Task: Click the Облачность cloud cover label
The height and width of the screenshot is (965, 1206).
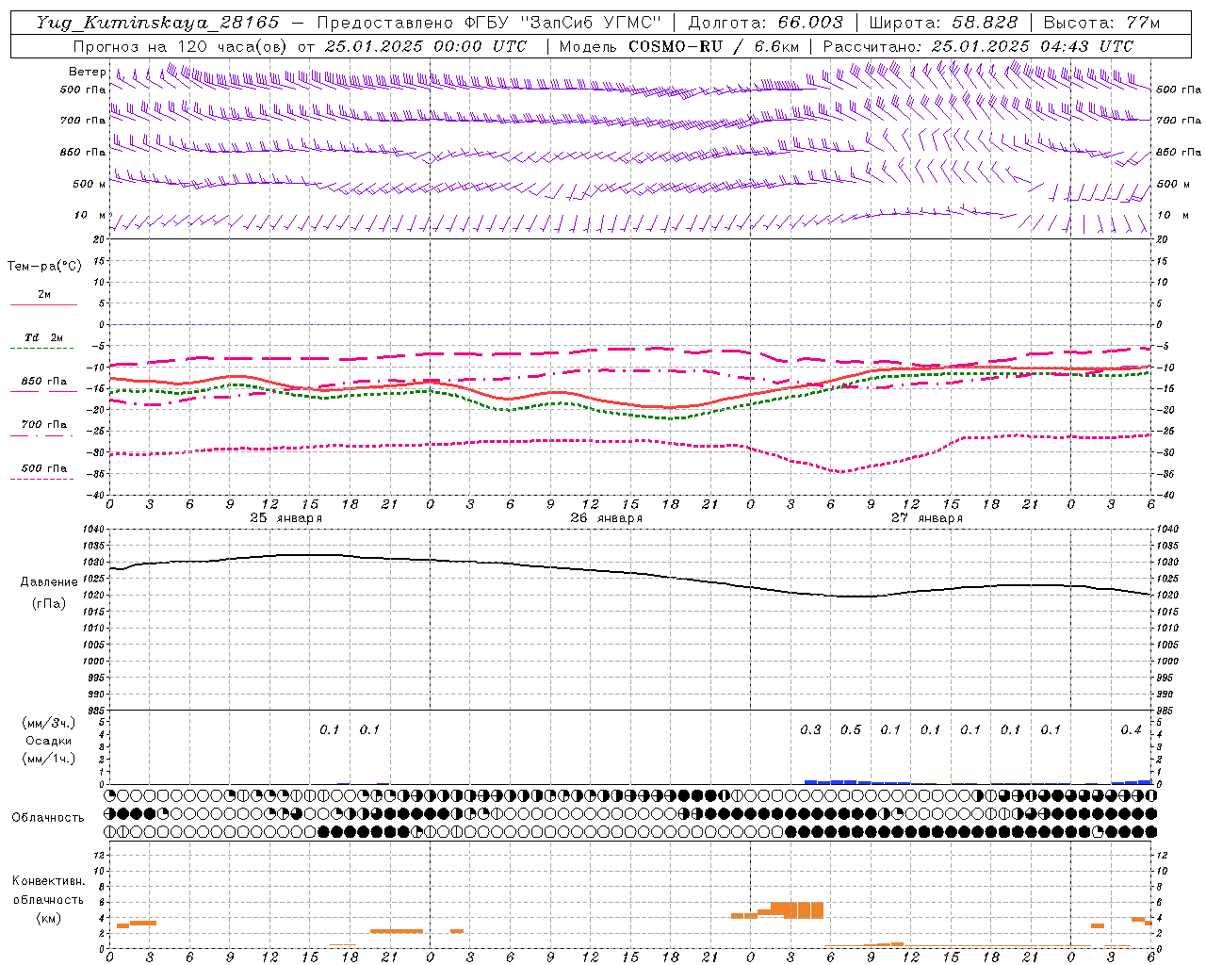Action: [47, 818]
